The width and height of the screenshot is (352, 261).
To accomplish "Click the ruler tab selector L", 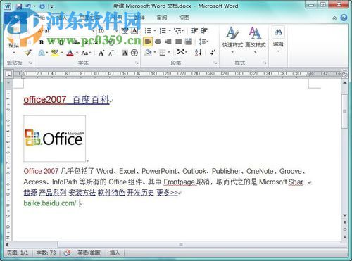I will coord(8,75).
